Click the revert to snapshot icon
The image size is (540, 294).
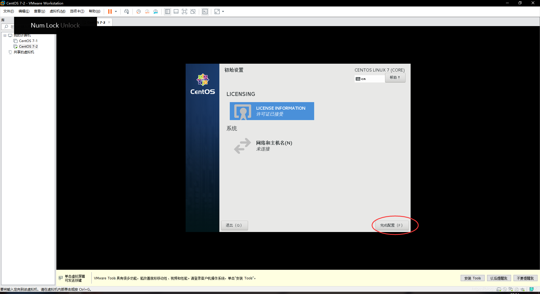(x=147, y=12)
